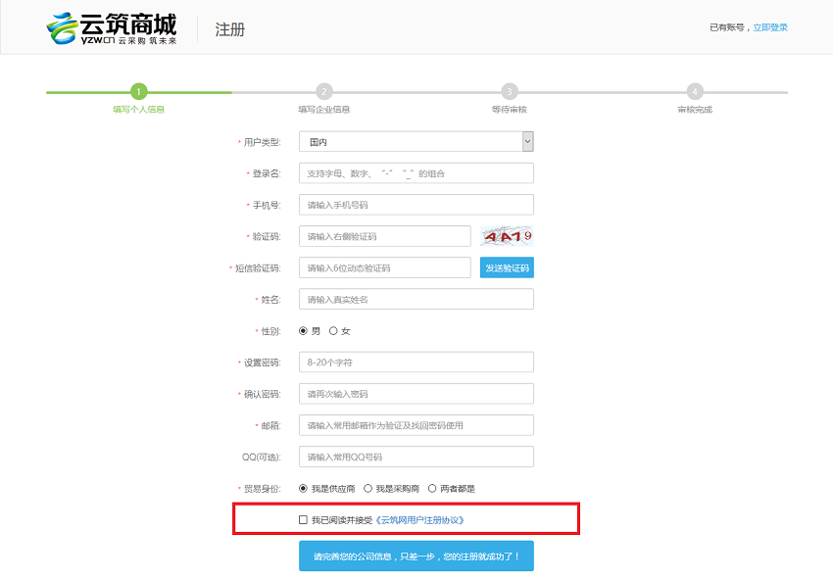The height and width of the screenshot is (580, 833).
Task: Open 立即登录 link
Action: pyautogui.click(x=770, y=27)
